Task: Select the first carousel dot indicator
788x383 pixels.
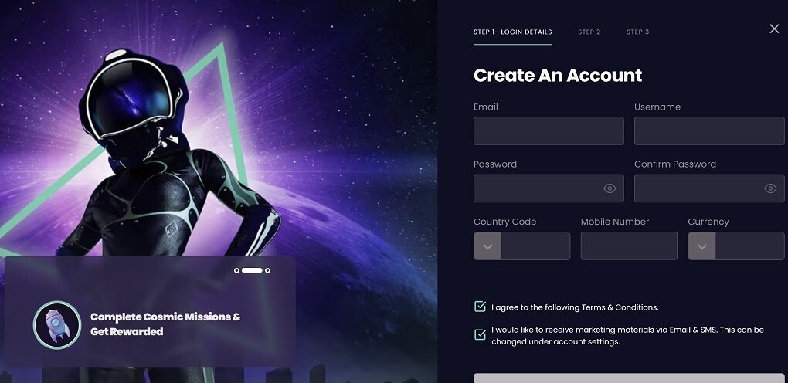Action: pyautogui.click(x=236, y=270)
